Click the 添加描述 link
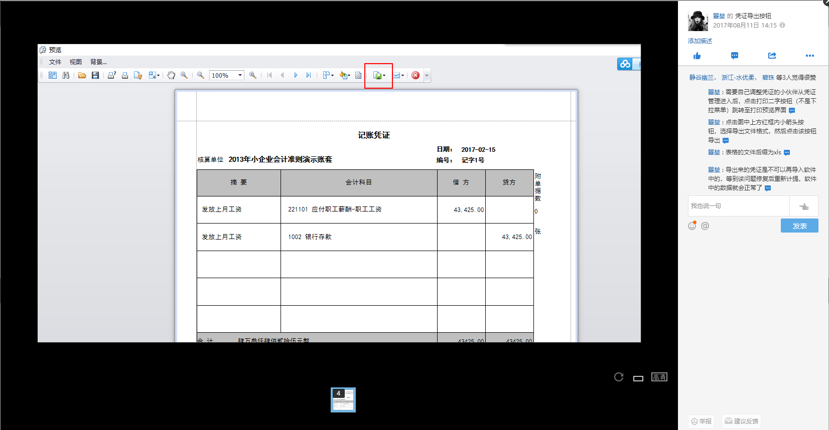 tap(700, 41)
